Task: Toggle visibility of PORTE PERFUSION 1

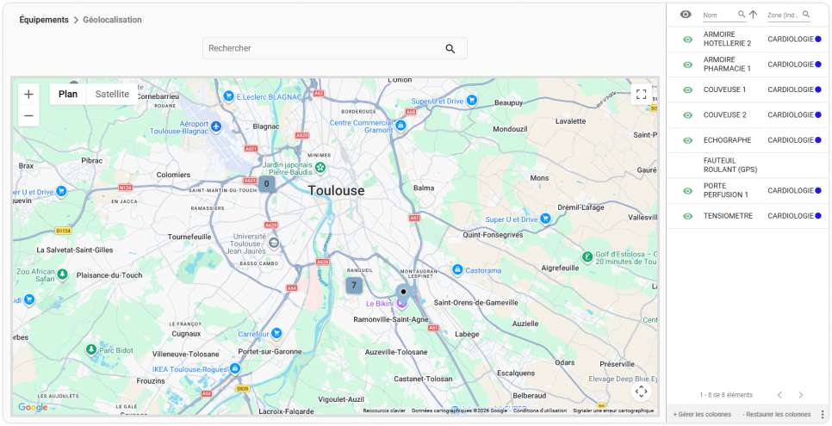Action: 687,191
